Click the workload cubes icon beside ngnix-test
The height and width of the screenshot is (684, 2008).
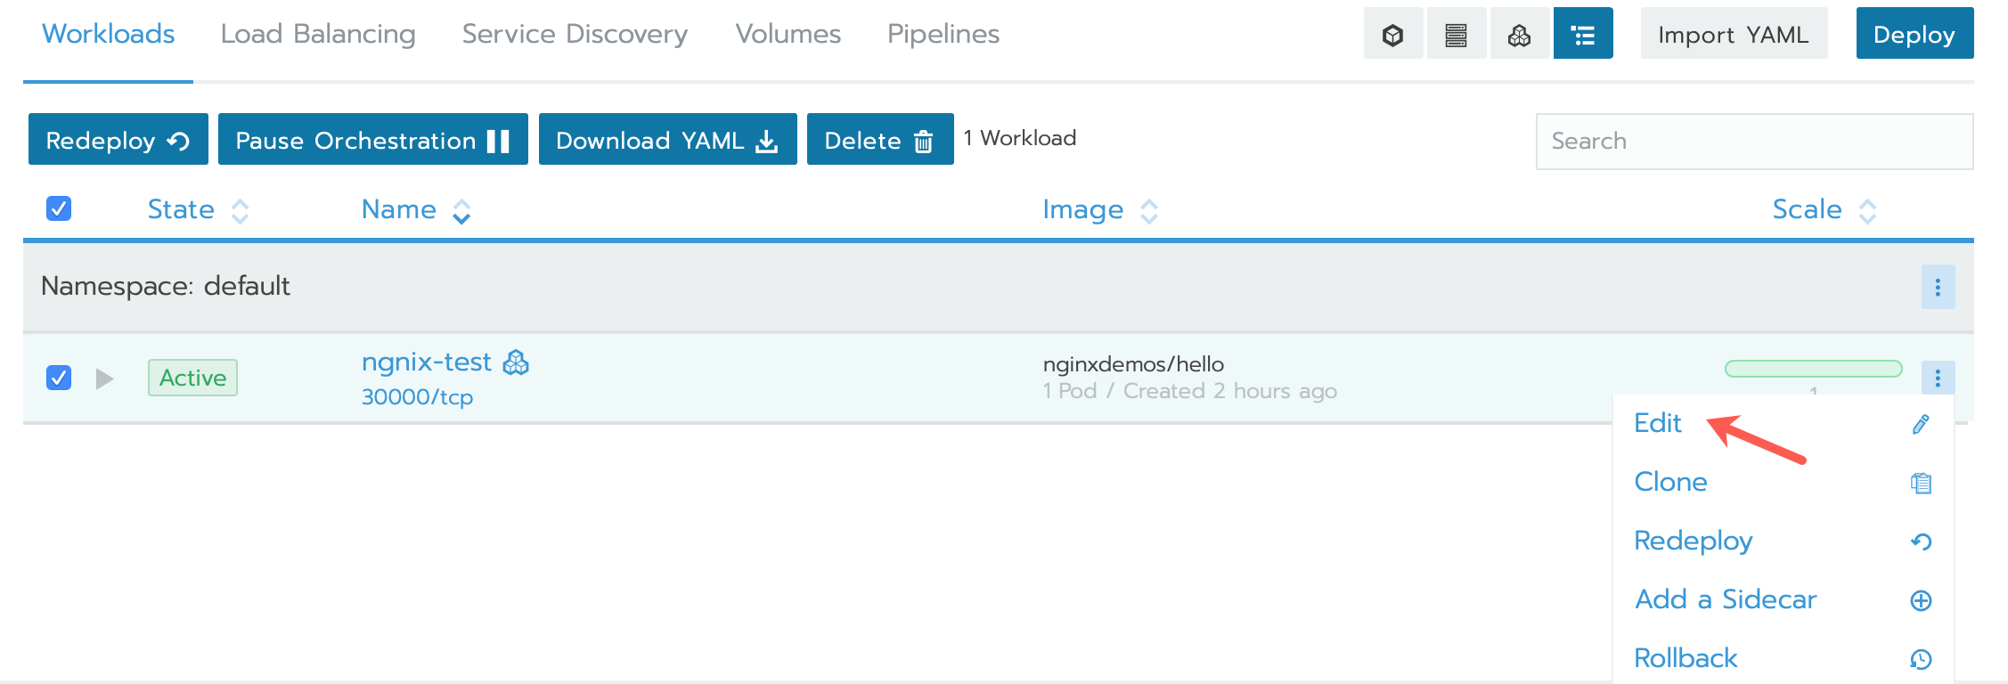tap(516, 362)
